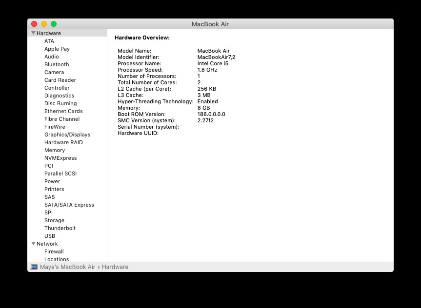Select the Hardware category header
This screenshot has width=421, height=308.
49,33
